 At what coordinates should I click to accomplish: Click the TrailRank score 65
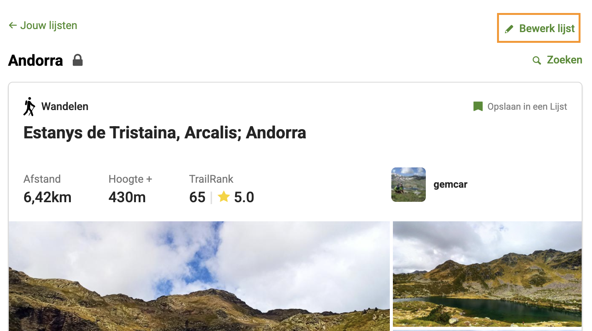(x=197, y=197)
